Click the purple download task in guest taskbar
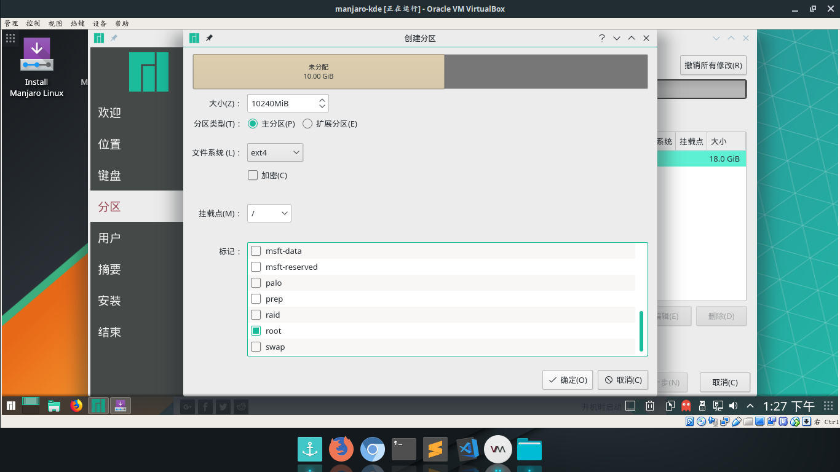Viewport: 840px width, 472px height. click(x=121, y=406)
